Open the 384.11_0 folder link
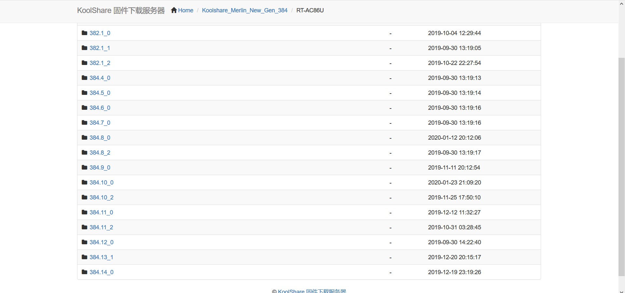 click(x=102, y=212)
